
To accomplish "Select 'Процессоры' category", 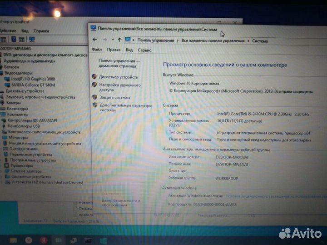I will [x=22, y=165].
